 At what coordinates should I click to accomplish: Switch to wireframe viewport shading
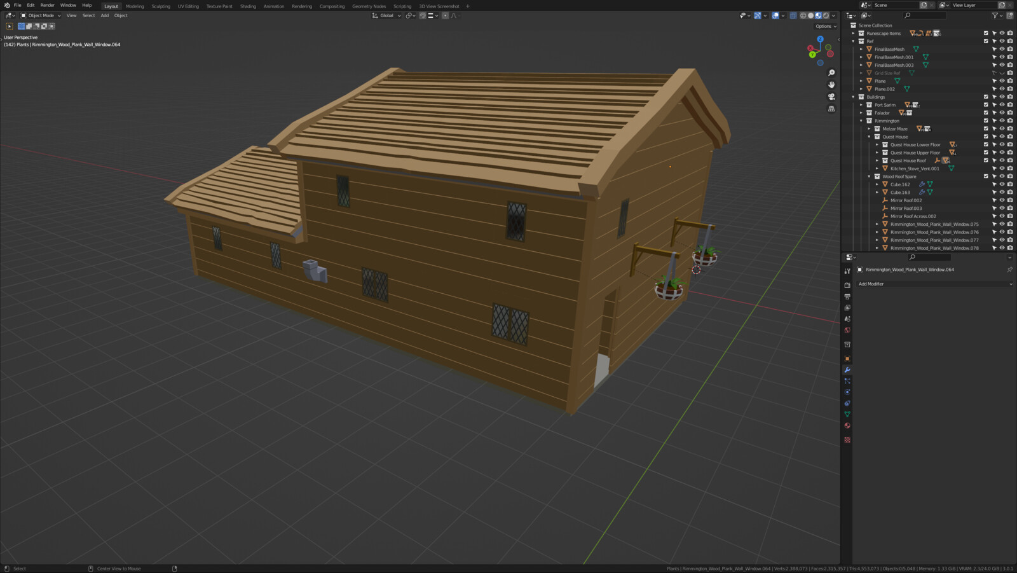pos(803,15)
